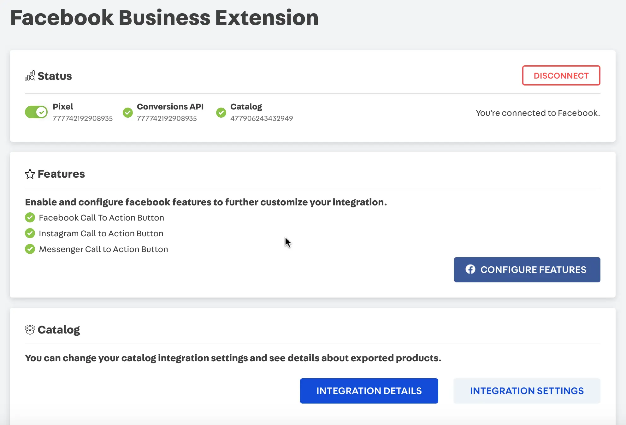Click the Catalog ID 477906243432949
This screenshot has width=626, height=425.
pos(262,118)
